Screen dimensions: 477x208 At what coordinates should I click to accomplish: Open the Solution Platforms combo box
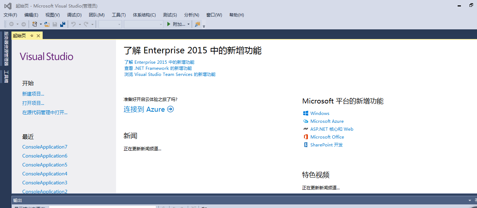tap(144, 24)
